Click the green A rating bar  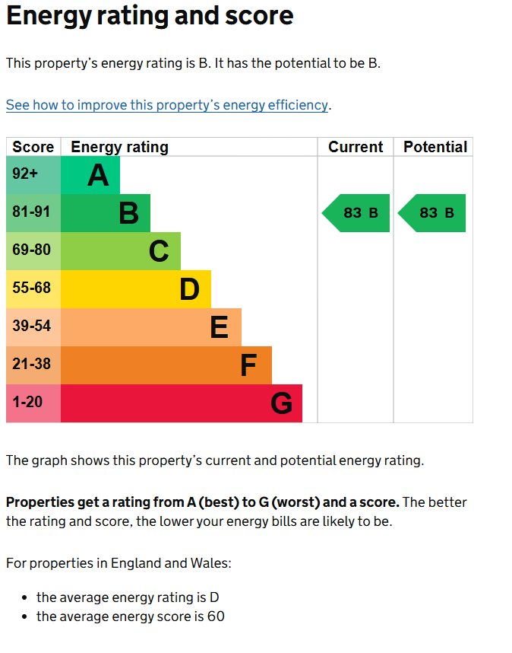90,175
